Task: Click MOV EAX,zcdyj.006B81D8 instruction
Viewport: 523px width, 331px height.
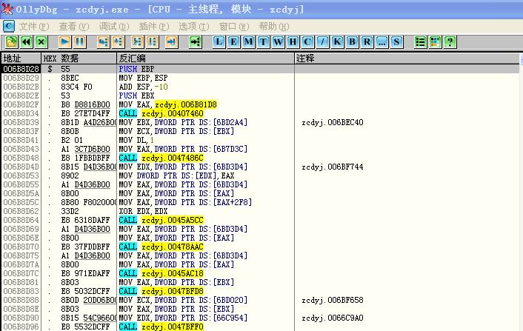Action: (x=167, y=104)
